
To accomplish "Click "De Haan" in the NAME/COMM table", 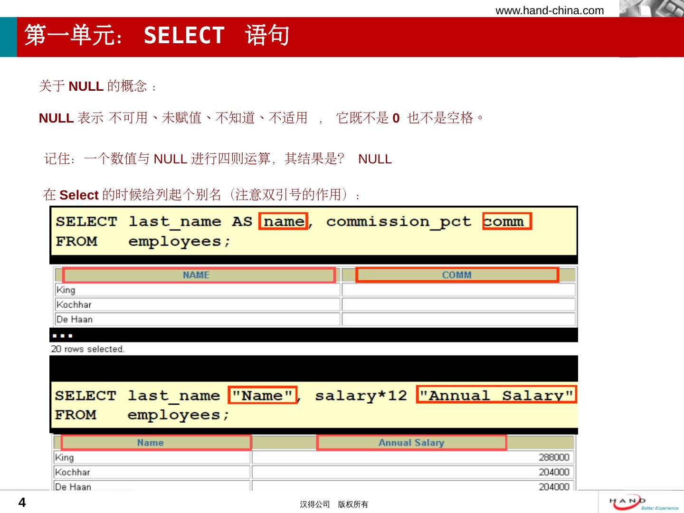I will (74, 320).
